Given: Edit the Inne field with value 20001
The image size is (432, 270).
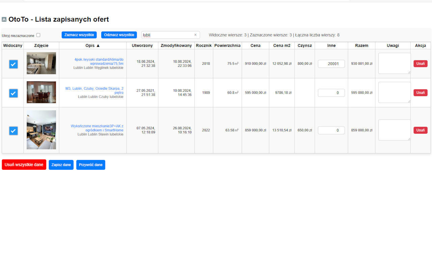Looking at the screenshot, I should pos(331,64).
